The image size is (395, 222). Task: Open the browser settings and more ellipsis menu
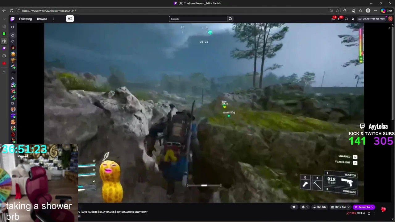376,10
